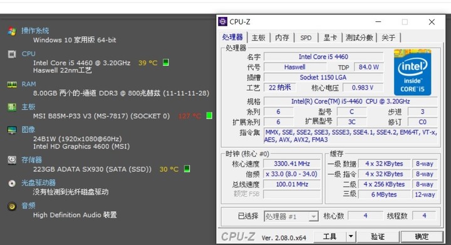Click the green motherboard temperature indicator

[x=209, y=115]
